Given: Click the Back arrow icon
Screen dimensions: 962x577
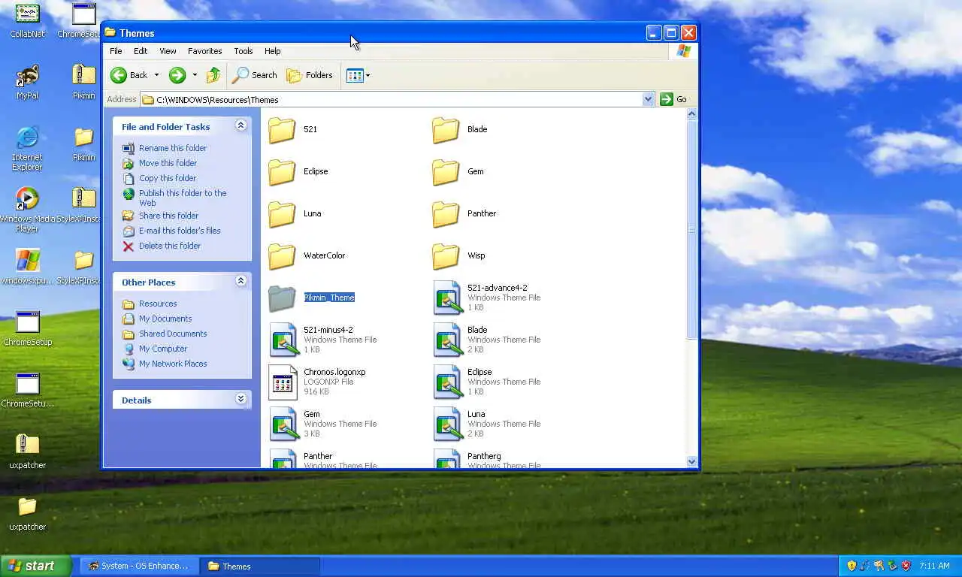Looking at the screenshot, I should pos(118,75).
